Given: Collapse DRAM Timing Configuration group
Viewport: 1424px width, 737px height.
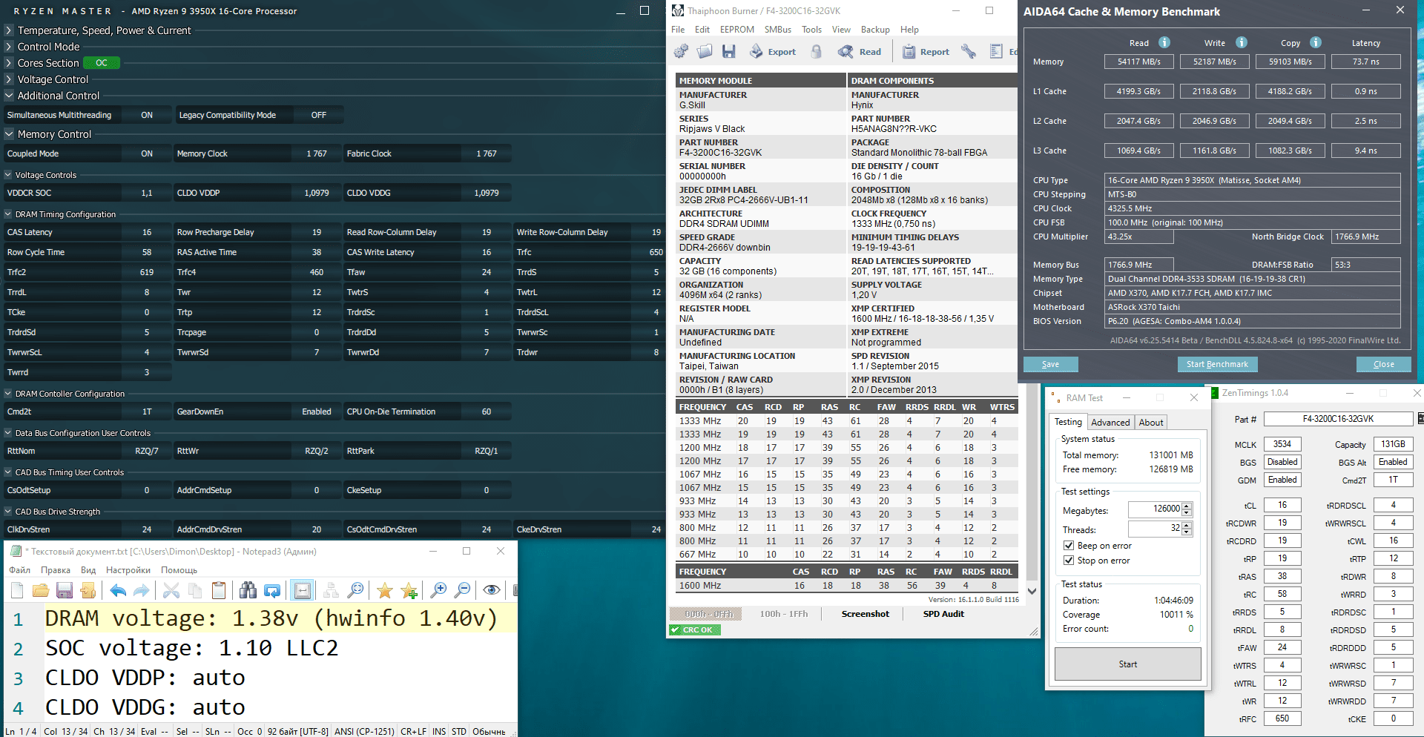Looking at the screenshot, I should [x=8, y=214].
